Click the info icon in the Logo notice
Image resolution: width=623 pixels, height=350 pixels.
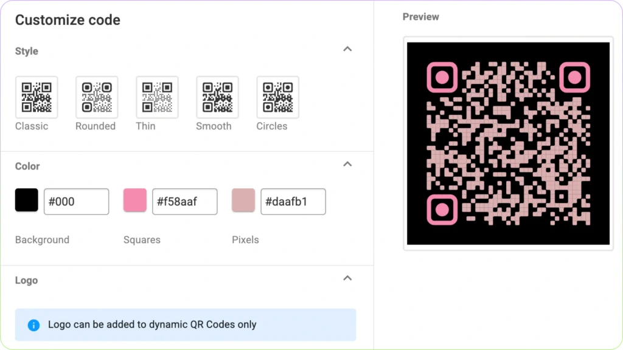(33, 324)
